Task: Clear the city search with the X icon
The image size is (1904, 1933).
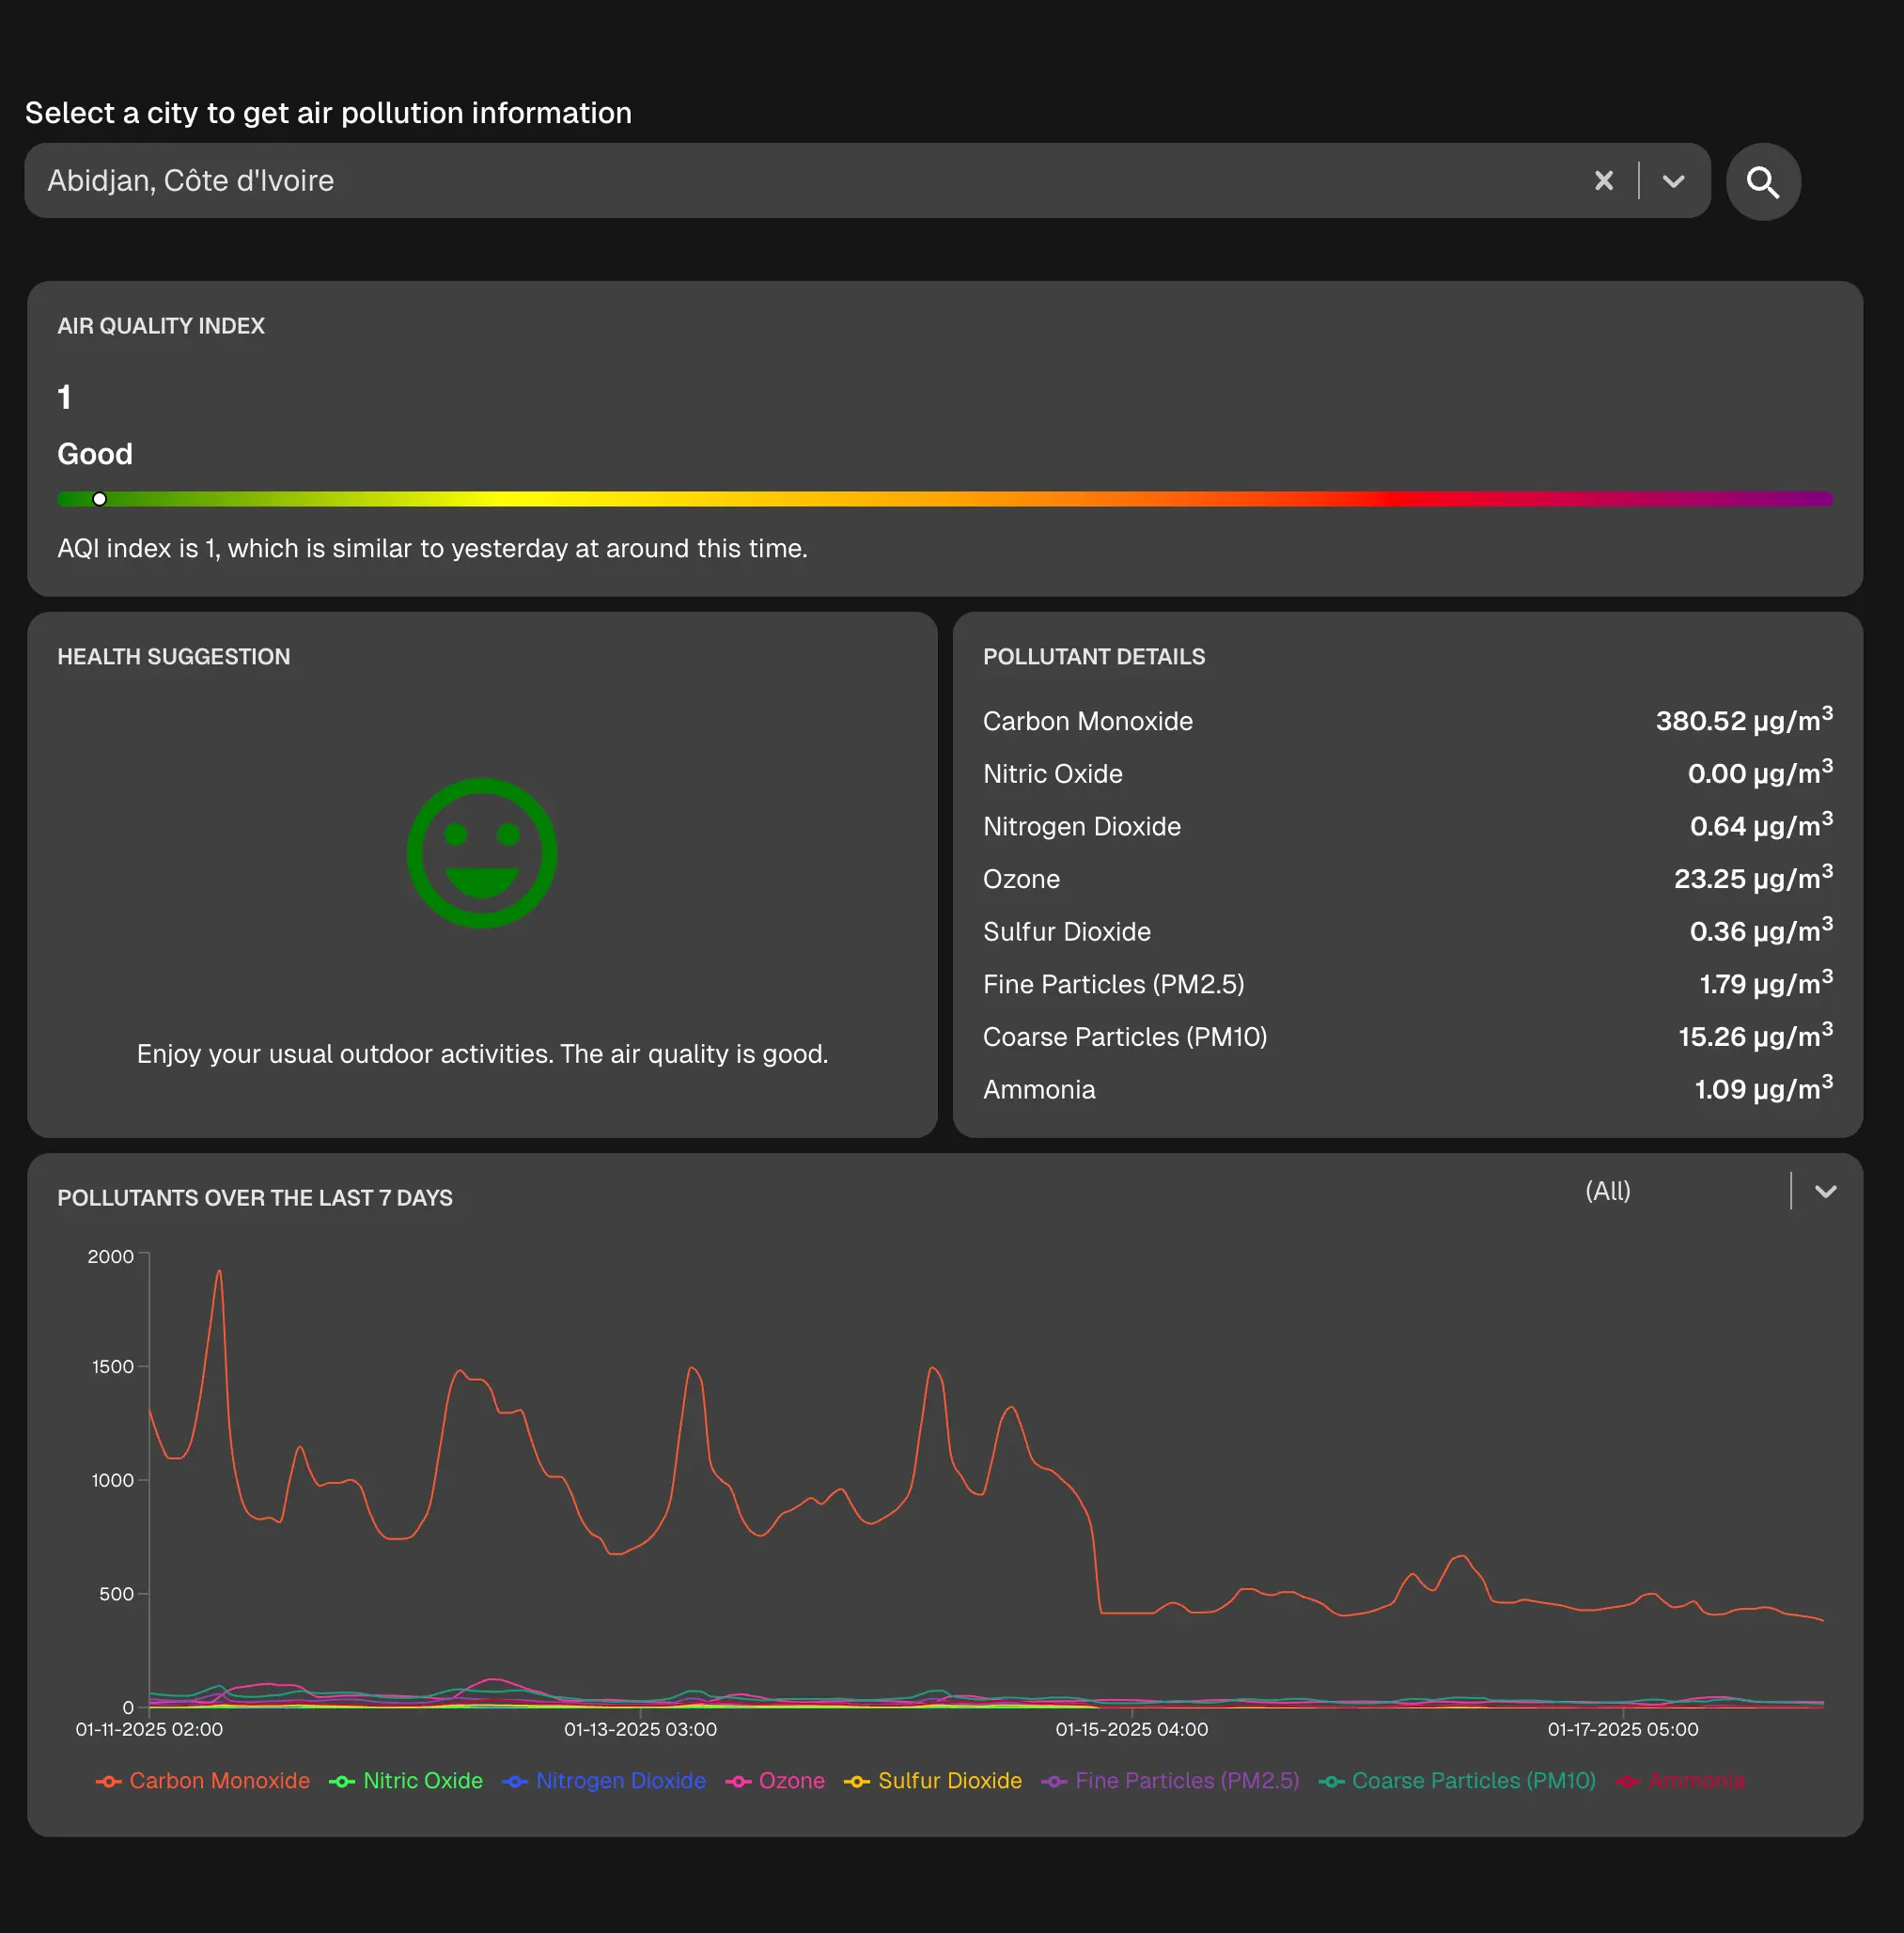Action: [1604, 181]
